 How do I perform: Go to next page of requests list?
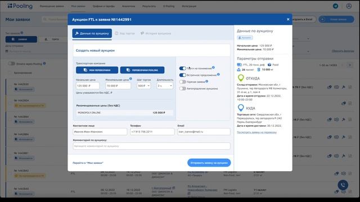(350, 65)
